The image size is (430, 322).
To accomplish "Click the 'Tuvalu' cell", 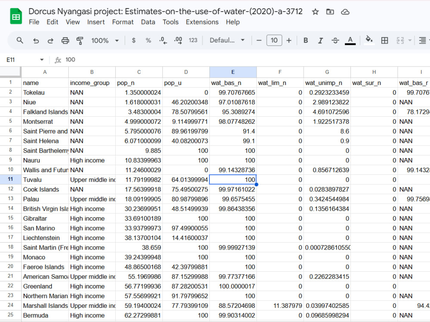I will pyautogui.click(x=45, y=179).
